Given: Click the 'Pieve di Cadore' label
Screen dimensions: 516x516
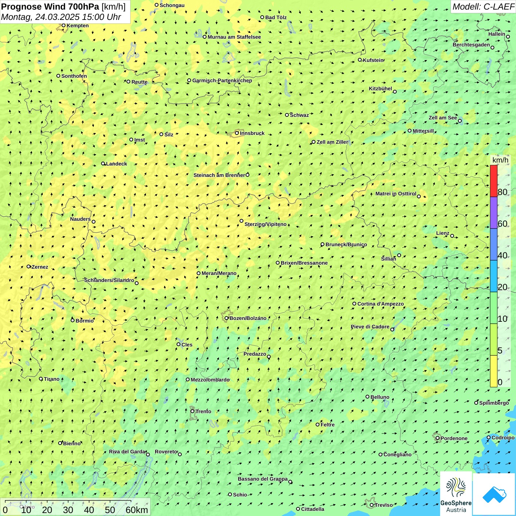Looking at the screenshot, I should pos(370,327).
